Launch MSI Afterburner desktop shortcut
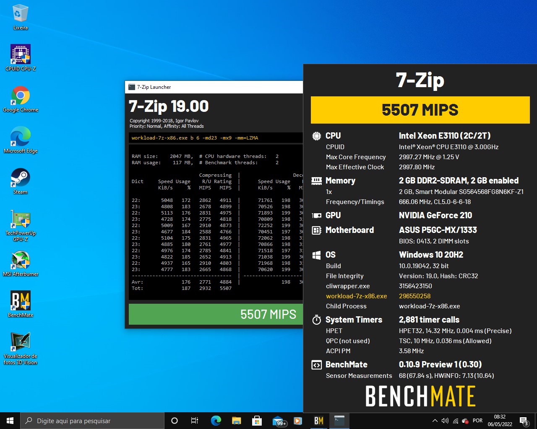 20,263
